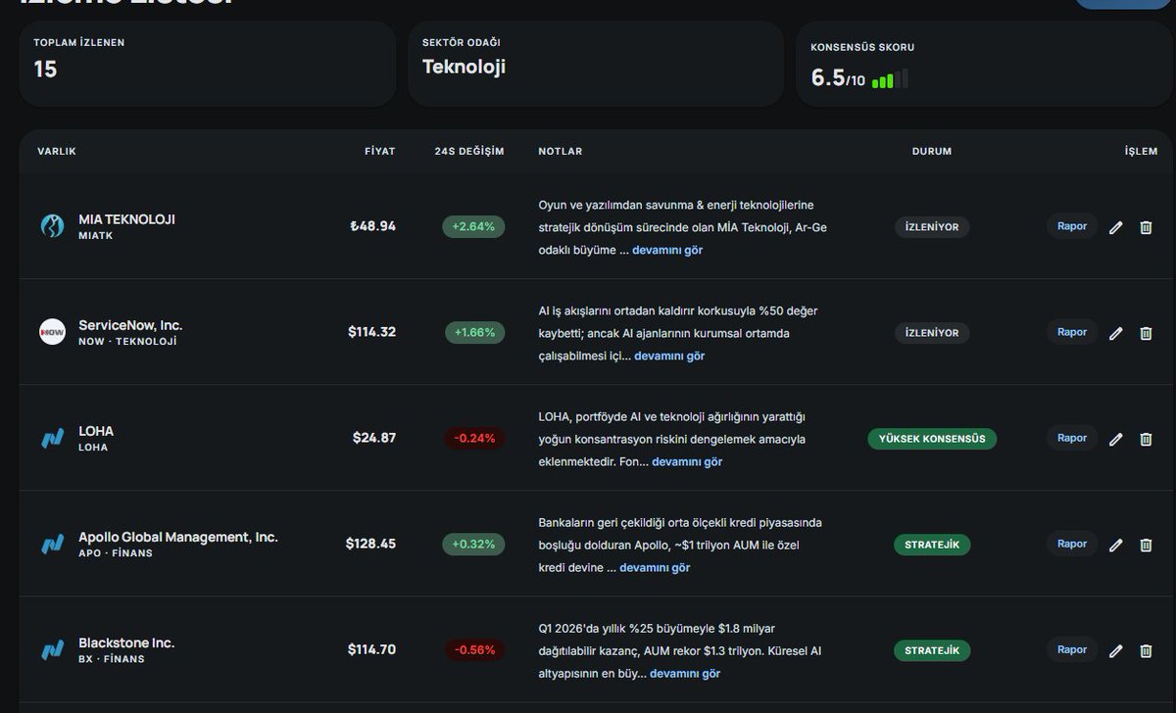Click the 24S DEĞİŞİM column header
1176x713 pixels.
click(469, 152)
